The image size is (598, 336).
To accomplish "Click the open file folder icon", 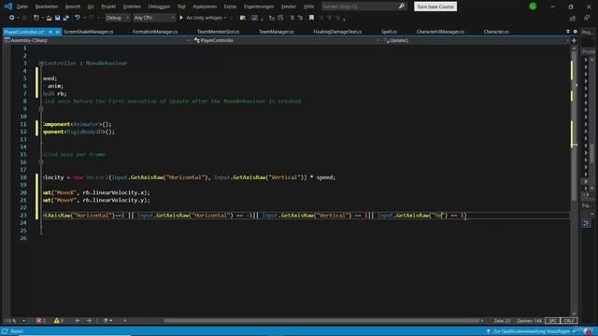I will click(49, 18).
